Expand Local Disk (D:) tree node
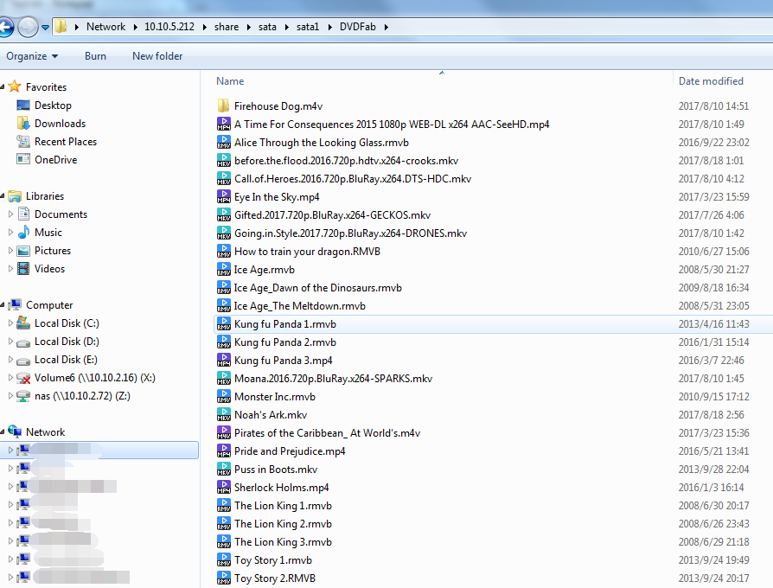773x588 pixels. [10, 341]
